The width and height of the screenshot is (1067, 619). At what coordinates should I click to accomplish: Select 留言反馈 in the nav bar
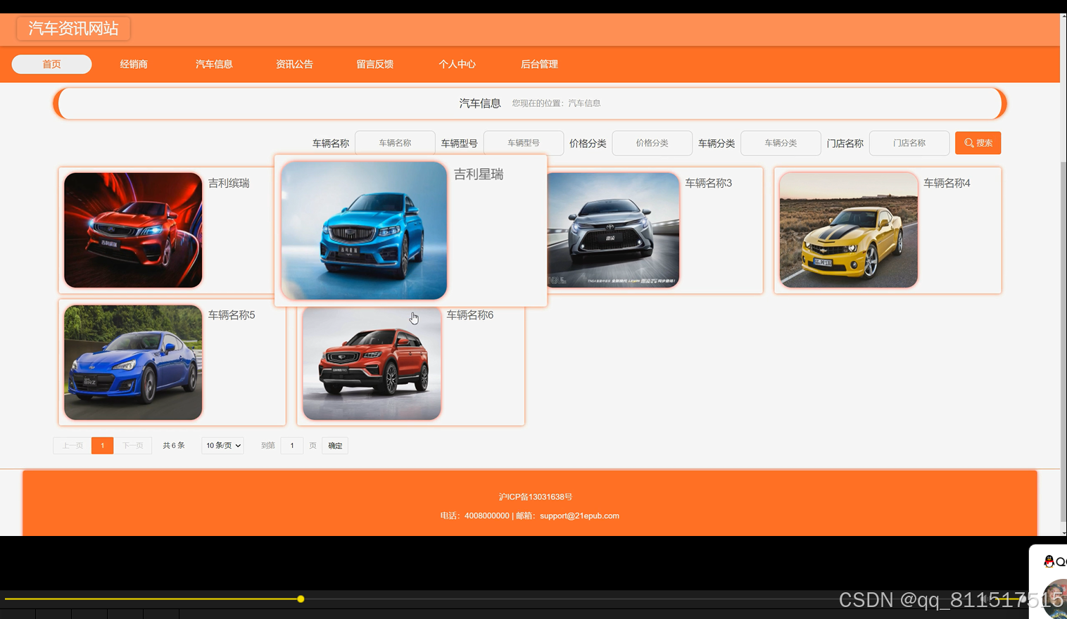click(374, 64)
